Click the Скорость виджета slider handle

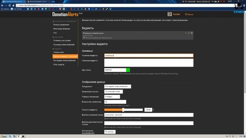123,110
